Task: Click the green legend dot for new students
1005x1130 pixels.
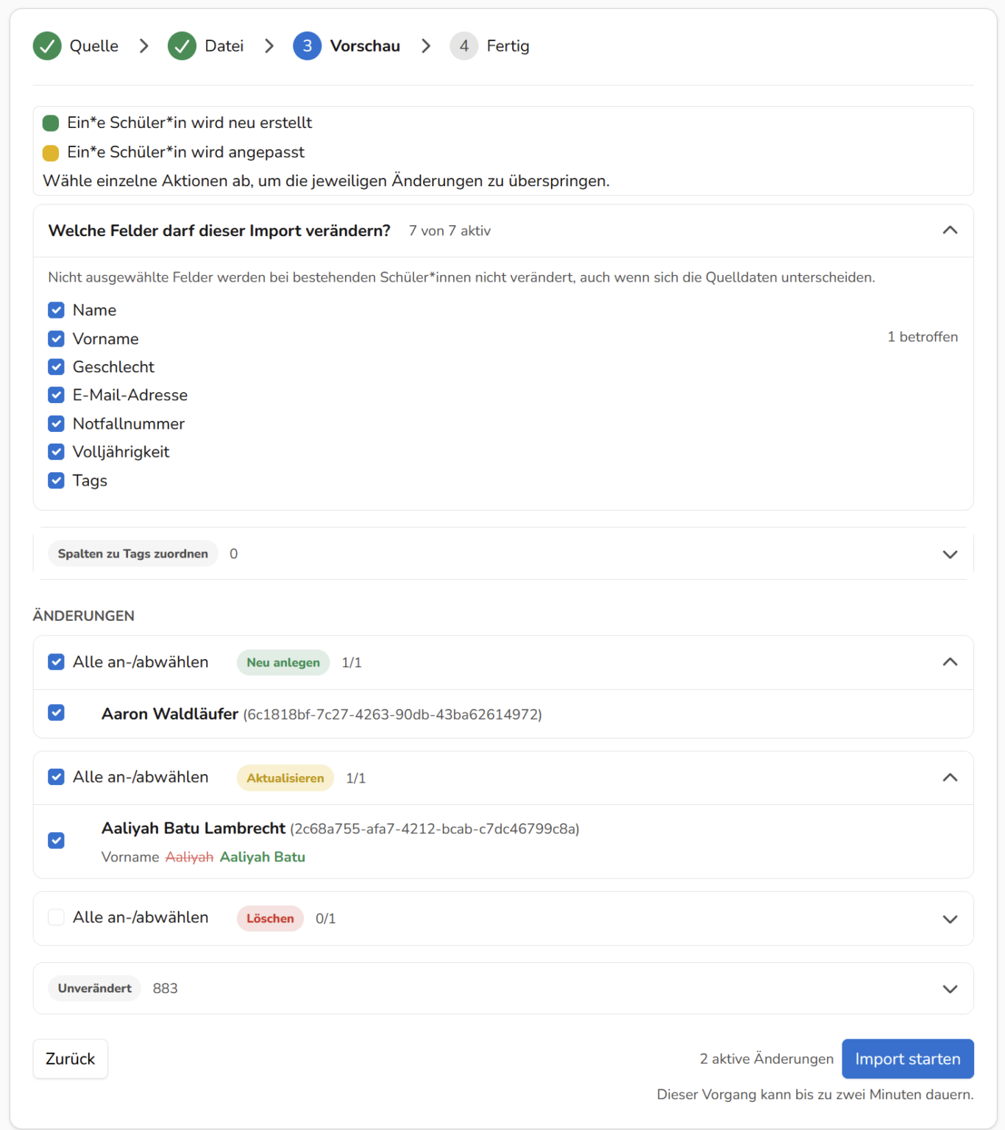Action: [x=51, y=123]
